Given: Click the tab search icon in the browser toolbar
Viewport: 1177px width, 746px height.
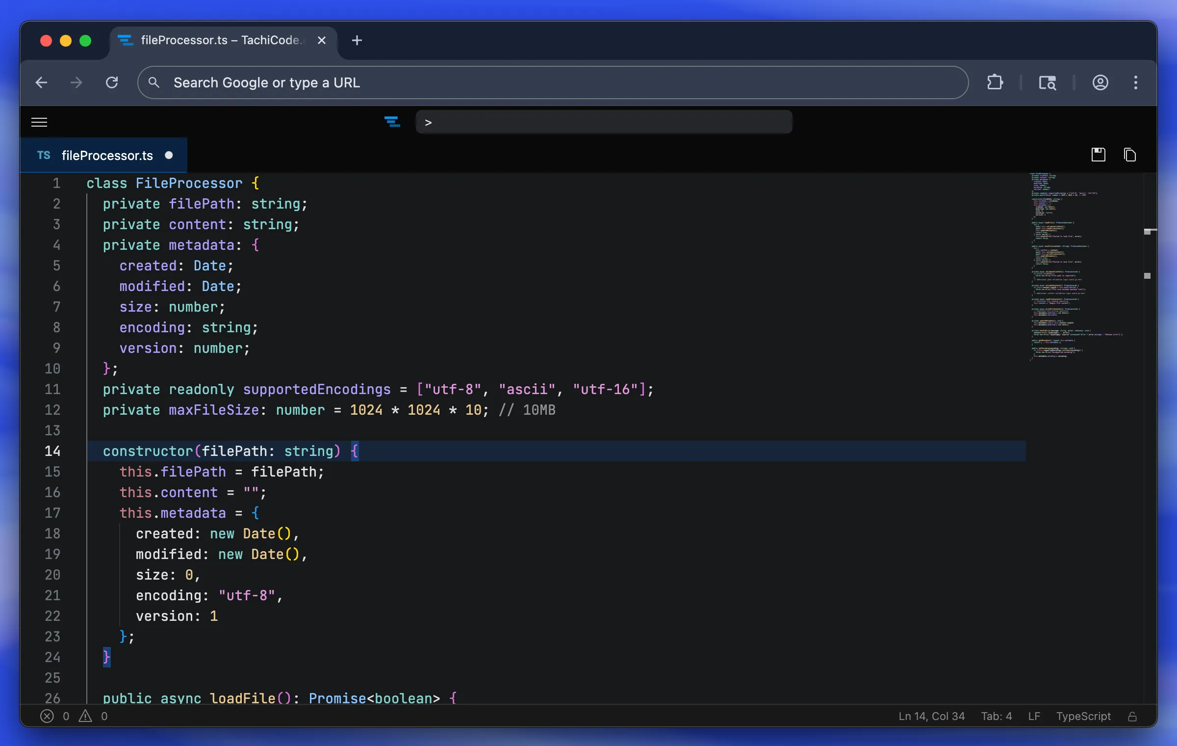Looking at the screenshot, I should pyautogui.click(x=1047, y=82).
